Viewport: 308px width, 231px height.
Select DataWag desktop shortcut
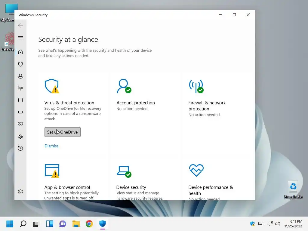pos(8,42)
